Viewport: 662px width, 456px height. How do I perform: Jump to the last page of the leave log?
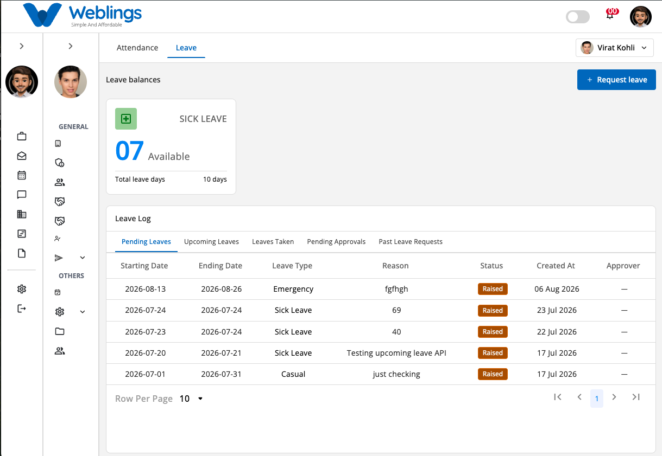tap(636, 397)
